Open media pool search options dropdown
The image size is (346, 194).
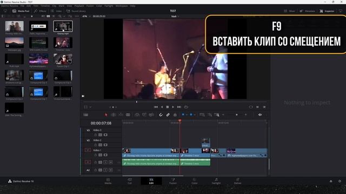coord(64,16)
